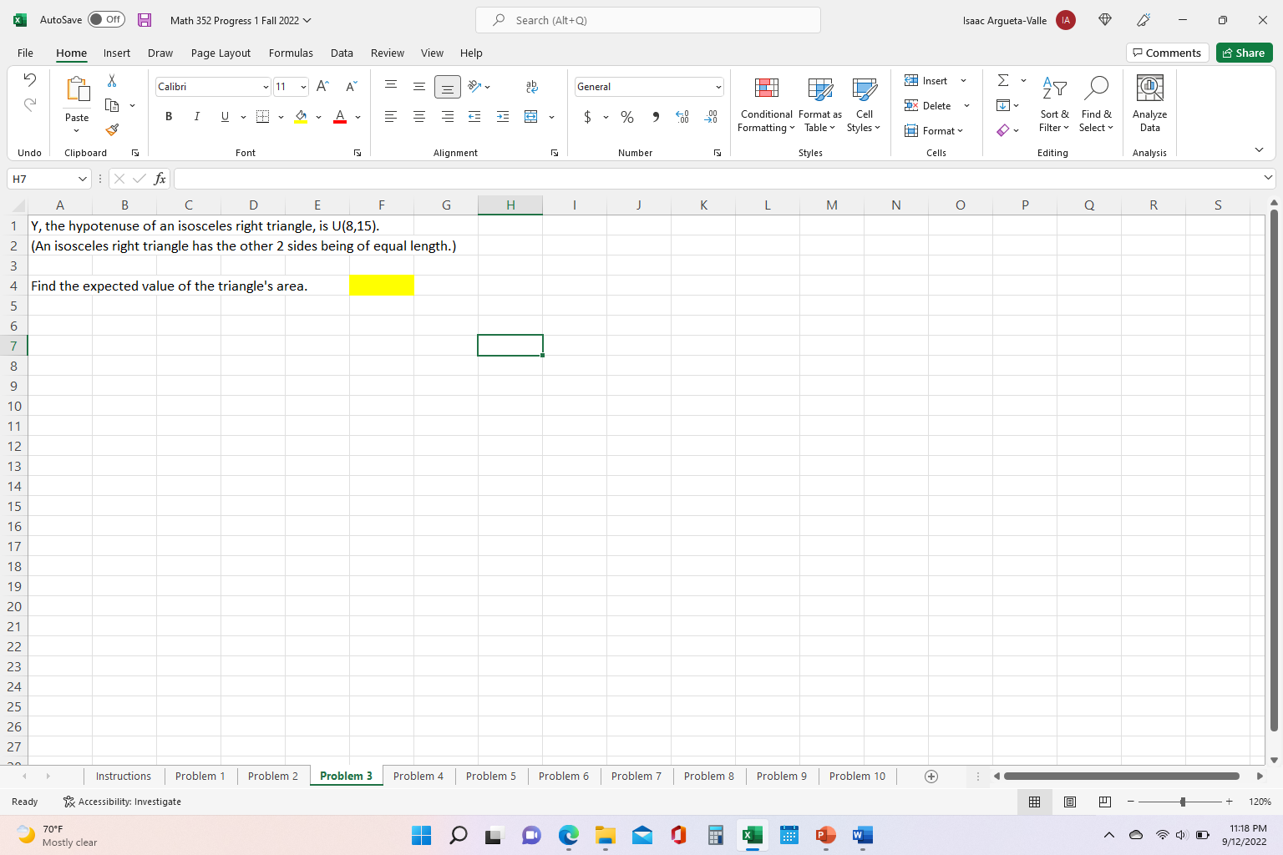The height and width of the screenshot is (855, 1283).
Task: Open the Number Format dropdown showing General
Action: (649, 86)
